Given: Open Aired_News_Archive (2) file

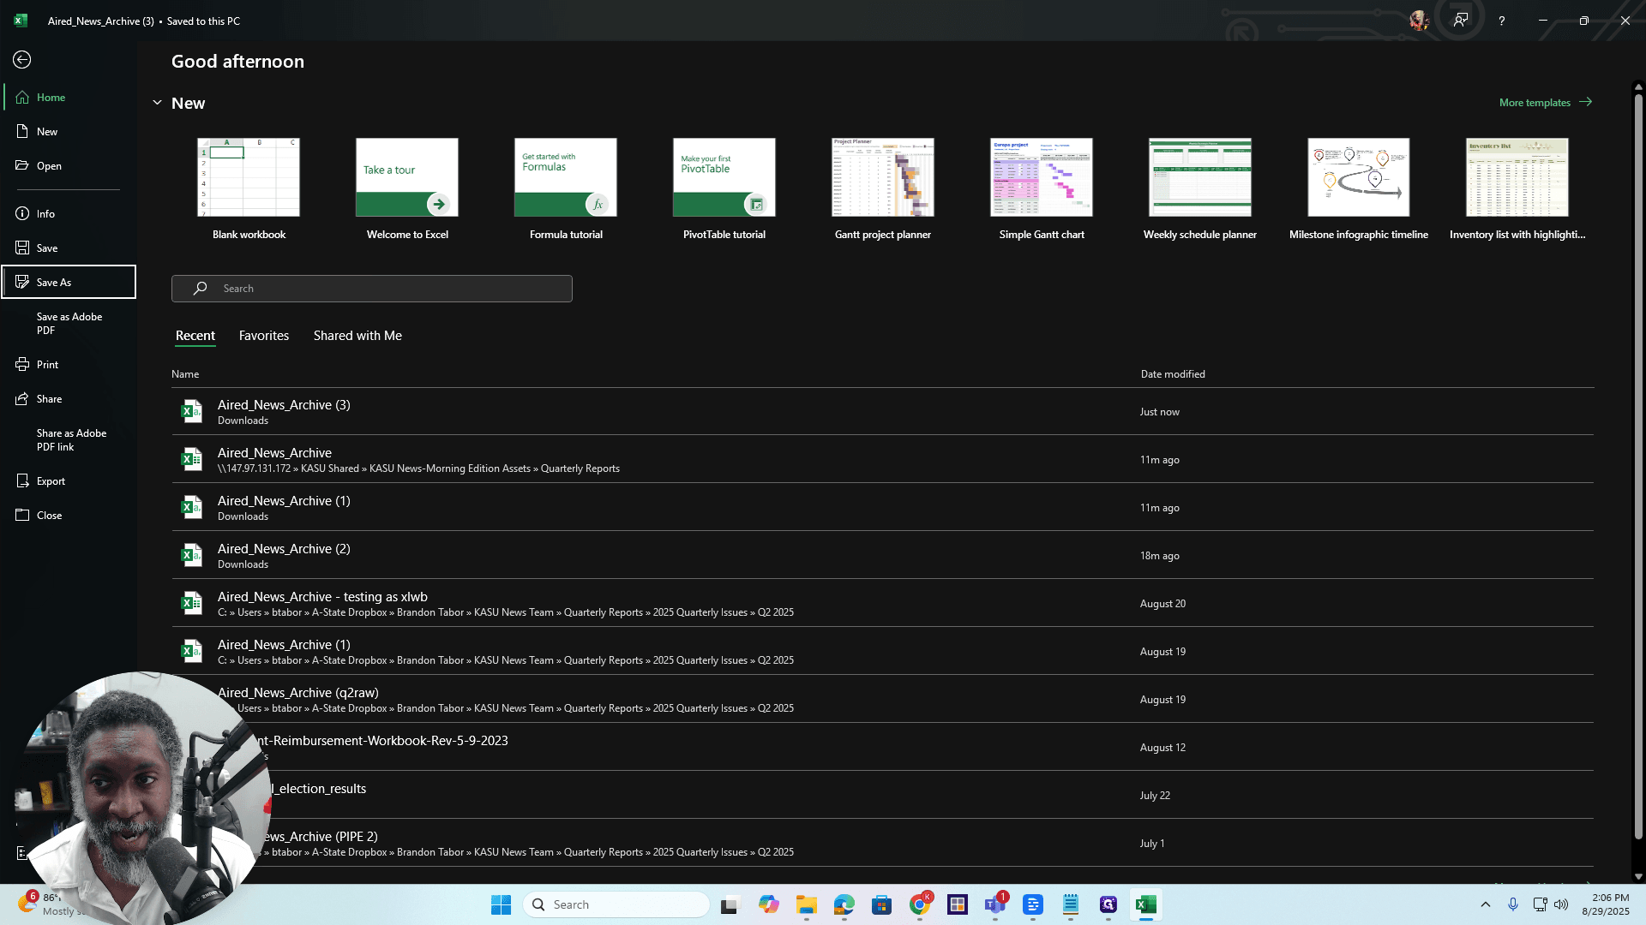Looking at the screenshot, I should (x=882, y=556).
